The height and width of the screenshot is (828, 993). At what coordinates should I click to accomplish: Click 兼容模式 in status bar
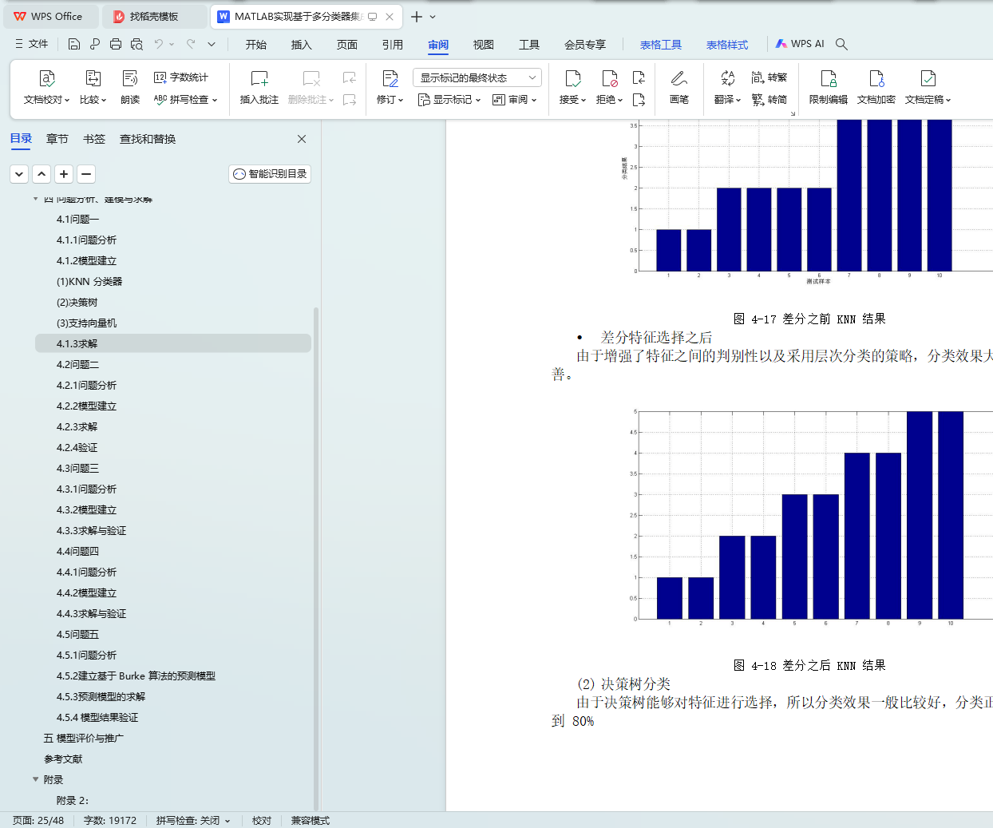click(311, 820)
